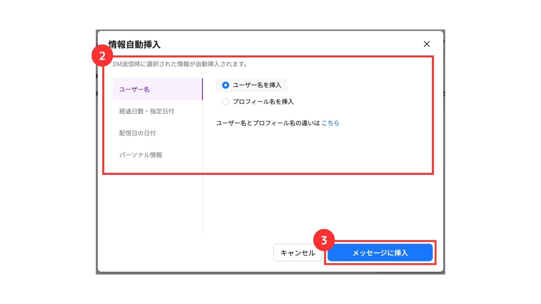Click the DM送信時に description text
The height and width of the screenshot is (304, 541).
coord(179,64)
